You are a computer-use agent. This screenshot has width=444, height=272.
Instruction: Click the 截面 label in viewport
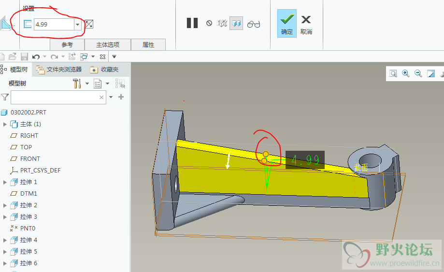[x=361, y=168]
